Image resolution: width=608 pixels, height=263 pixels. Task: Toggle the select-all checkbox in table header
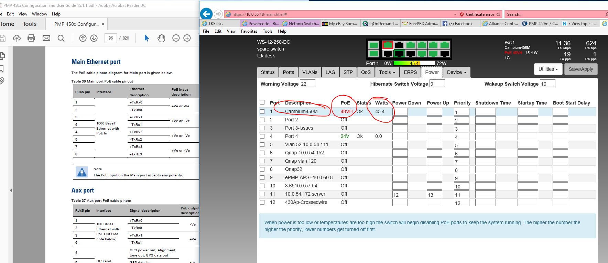click(262, 102)
